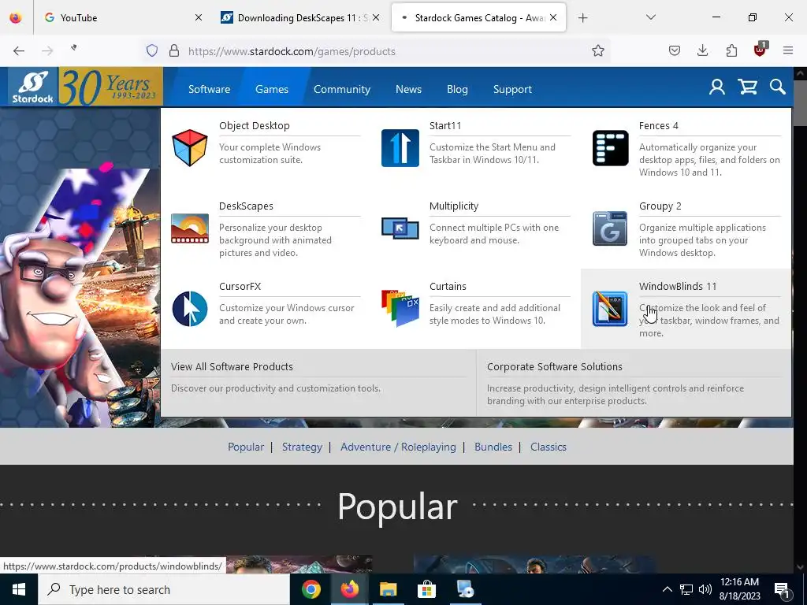Viewport: 807px width, 605px height.
Task: Click the Stardock 30 Years logo
Action: [85, 87]
